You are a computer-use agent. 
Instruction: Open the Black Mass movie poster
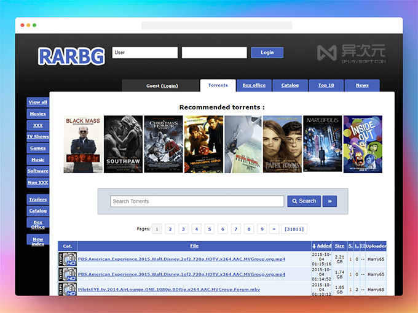coord(83,144)
